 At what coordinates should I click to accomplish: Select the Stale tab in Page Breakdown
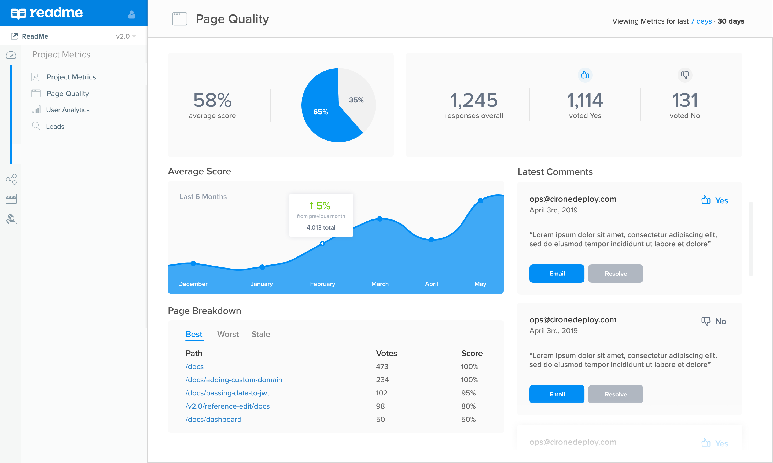click(260, 334)
